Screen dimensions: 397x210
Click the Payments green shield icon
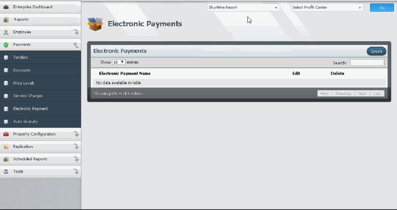6,45
